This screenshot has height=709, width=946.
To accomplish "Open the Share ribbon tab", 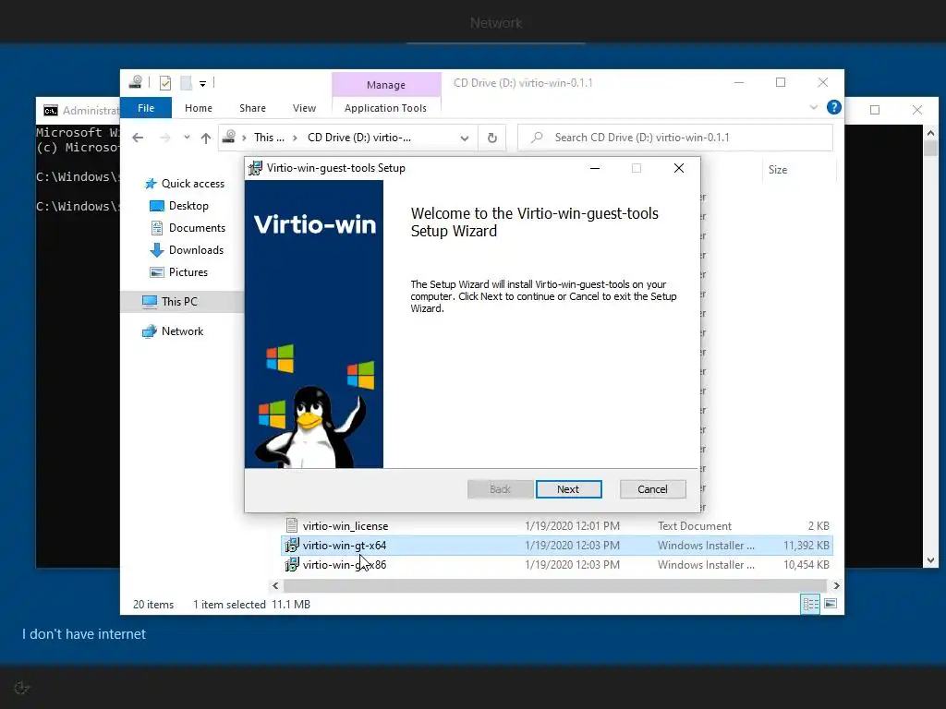I will 252,108.
